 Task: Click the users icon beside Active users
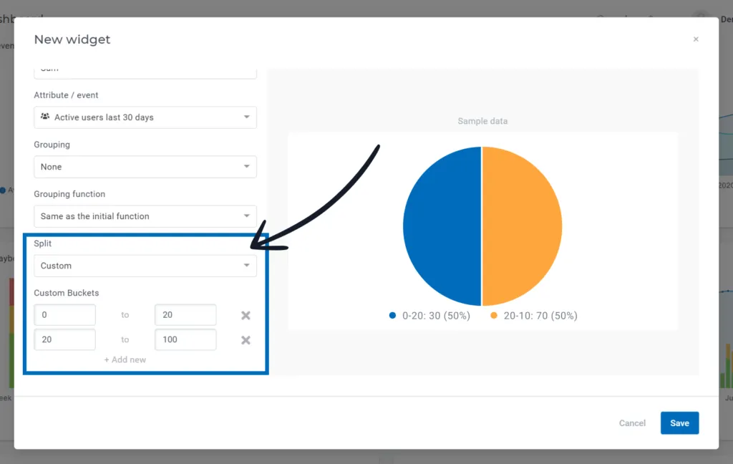click(45, 117)
